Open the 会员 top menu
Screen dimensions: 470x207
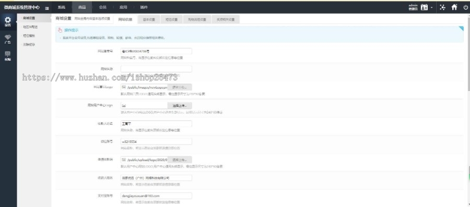pyautogui.click(x=102, y=7)
